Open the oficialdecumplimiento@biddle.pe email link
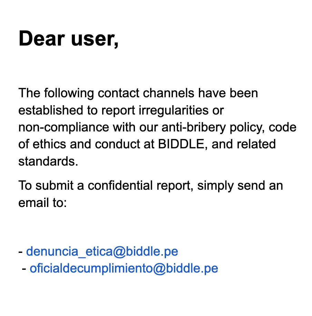The height and width of the screenshot is (316, 312). tap(124, 268)
